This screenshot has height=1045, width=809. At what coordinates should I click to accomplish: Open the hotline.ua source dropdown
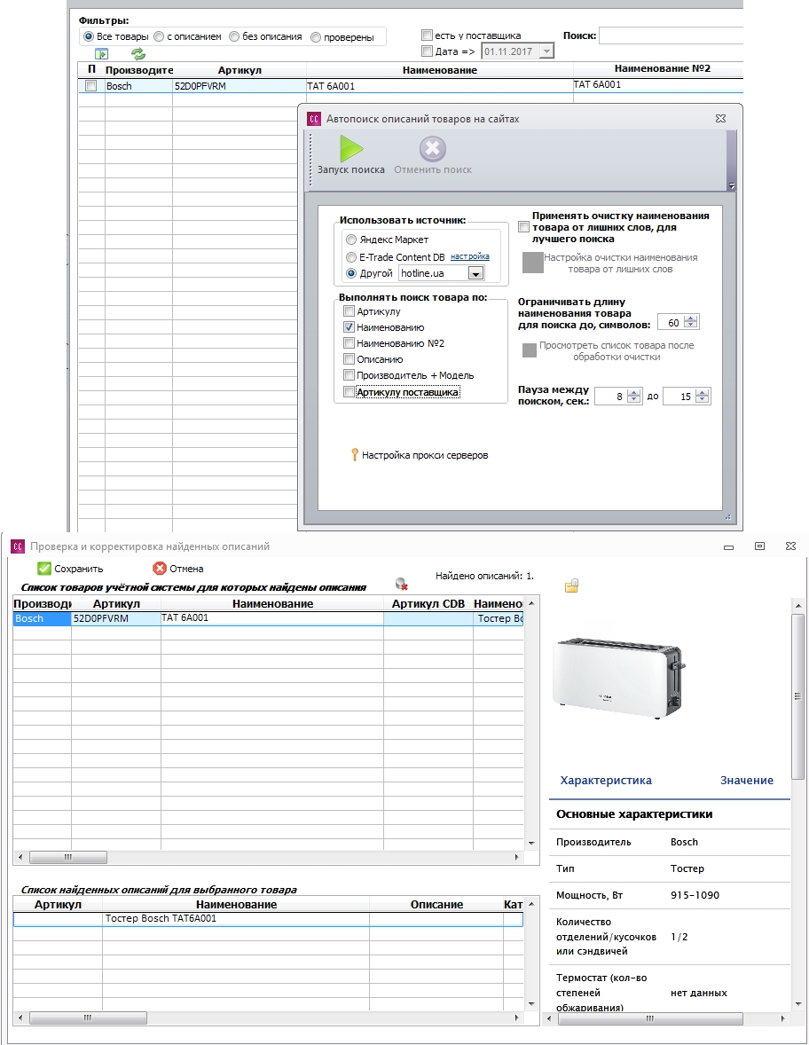[475, 273]
